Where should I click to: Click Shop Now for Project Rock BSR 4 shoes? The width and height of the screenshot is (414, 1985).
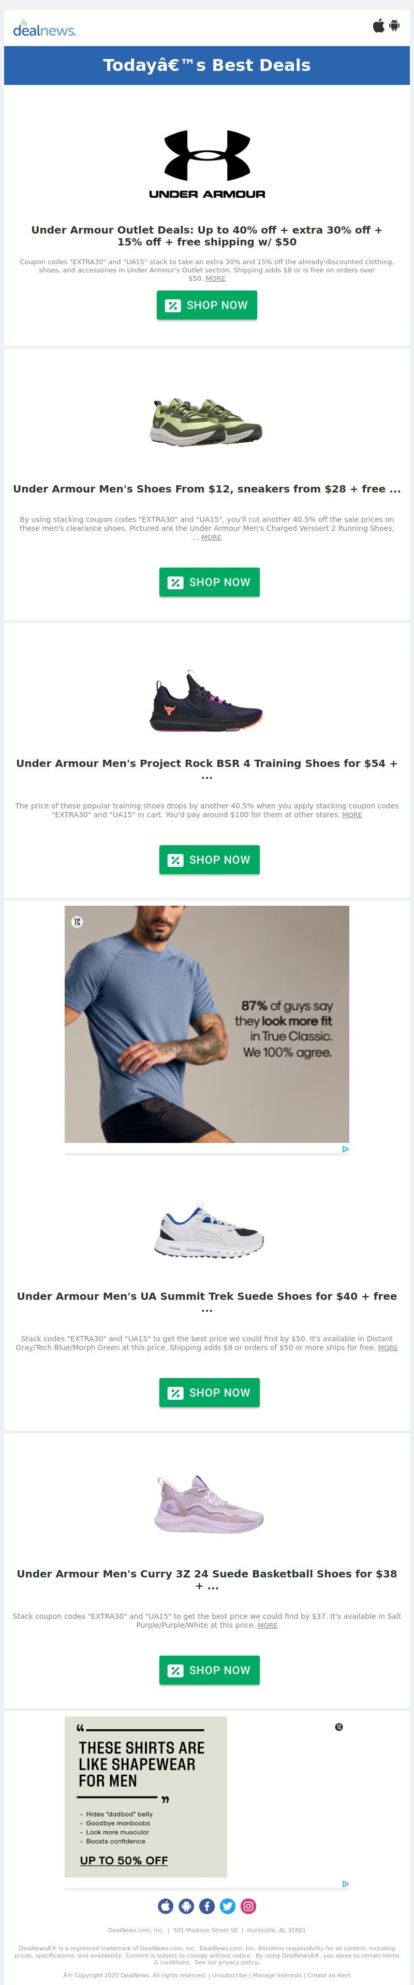coord(209,859)
